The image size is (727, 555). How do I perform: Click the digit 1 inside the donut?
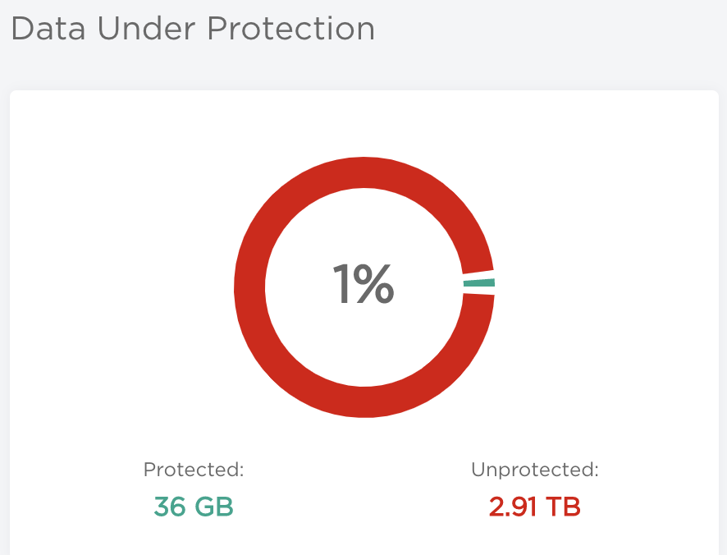click(x=343, y=285)
